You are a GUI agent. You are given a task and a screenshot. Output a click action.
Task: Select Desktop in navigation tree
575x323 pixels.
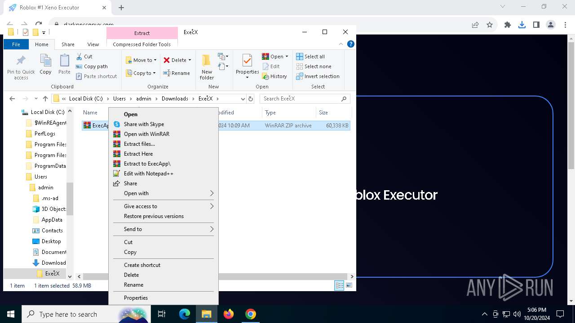click(x=51, y=241)
